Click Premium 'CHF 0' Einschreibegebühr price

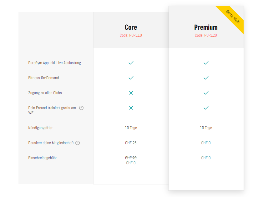point(206,158)
